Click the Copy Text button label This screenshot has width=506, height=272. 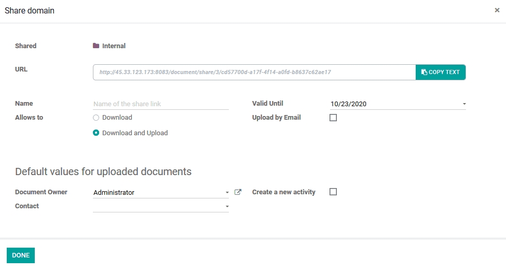point(444,72)
